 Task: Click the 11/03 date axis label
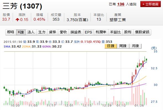tap(33, 106)
